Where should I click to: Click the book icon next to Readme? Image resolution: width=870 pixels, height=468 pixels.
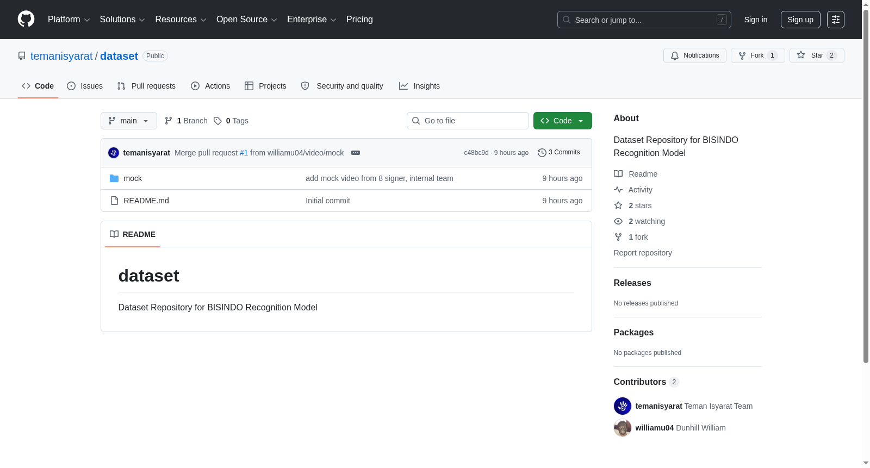point(618,174)
